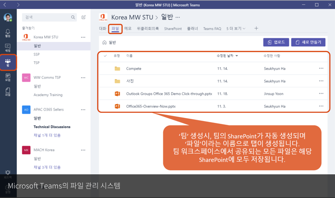Select 일반 channel under Korea MW STU
335x198 pixels.
pyautogui.click(x=54, y=46)
